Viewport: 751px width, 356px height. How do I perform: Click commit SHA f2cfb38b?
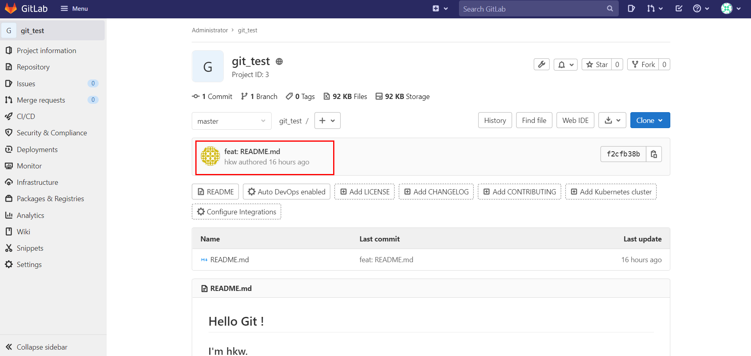[x=623, y=154]
